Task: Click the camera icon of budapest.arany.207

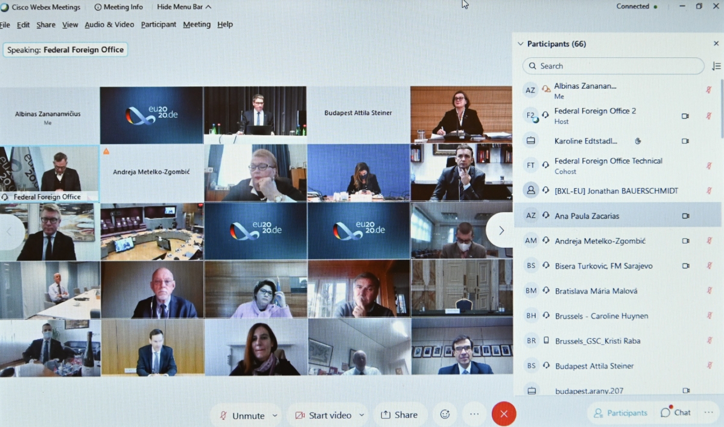Action: (685, 390)
